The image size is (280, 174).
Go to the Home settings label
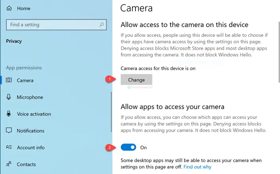pyautogui.click(x=24, y=8)
